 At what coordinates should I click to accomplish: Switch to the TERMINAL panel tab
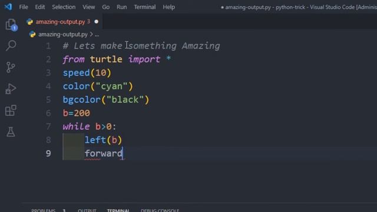118,210
